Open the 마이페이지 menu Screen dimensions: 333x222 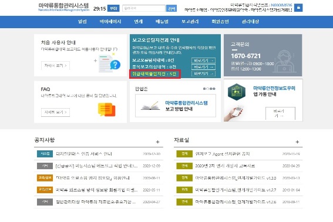point(110,22)
